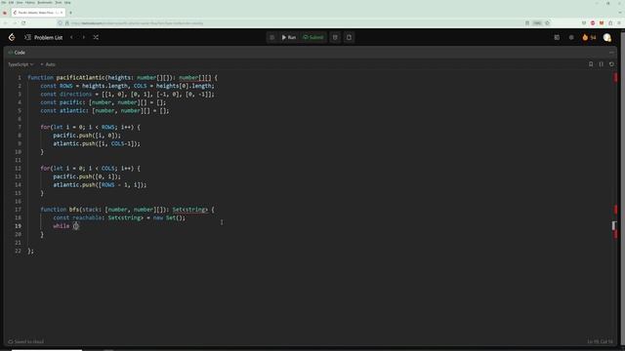Reset code to default with the reset icon
This screenshot has height=351, width=625.
click(x=611, y=64)
